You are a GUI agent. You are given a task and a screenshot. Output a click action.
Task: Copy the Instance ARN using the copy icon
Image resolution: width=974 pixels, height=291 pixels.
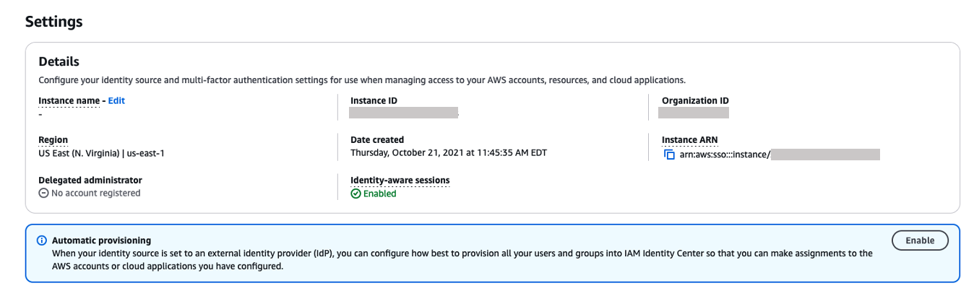click(668, 154)
